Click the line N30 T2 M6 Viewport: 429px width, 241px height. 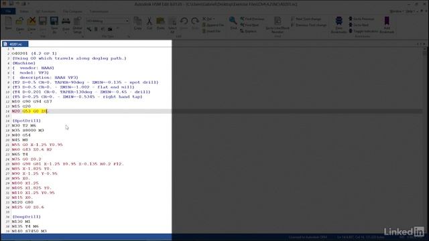pyautogui.click(x=24, y=126)
